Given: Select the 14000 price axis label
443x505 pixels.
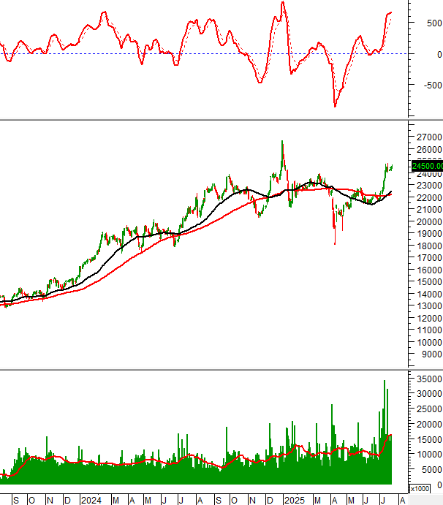Looking at the screenshot, I should pos(429,295).
